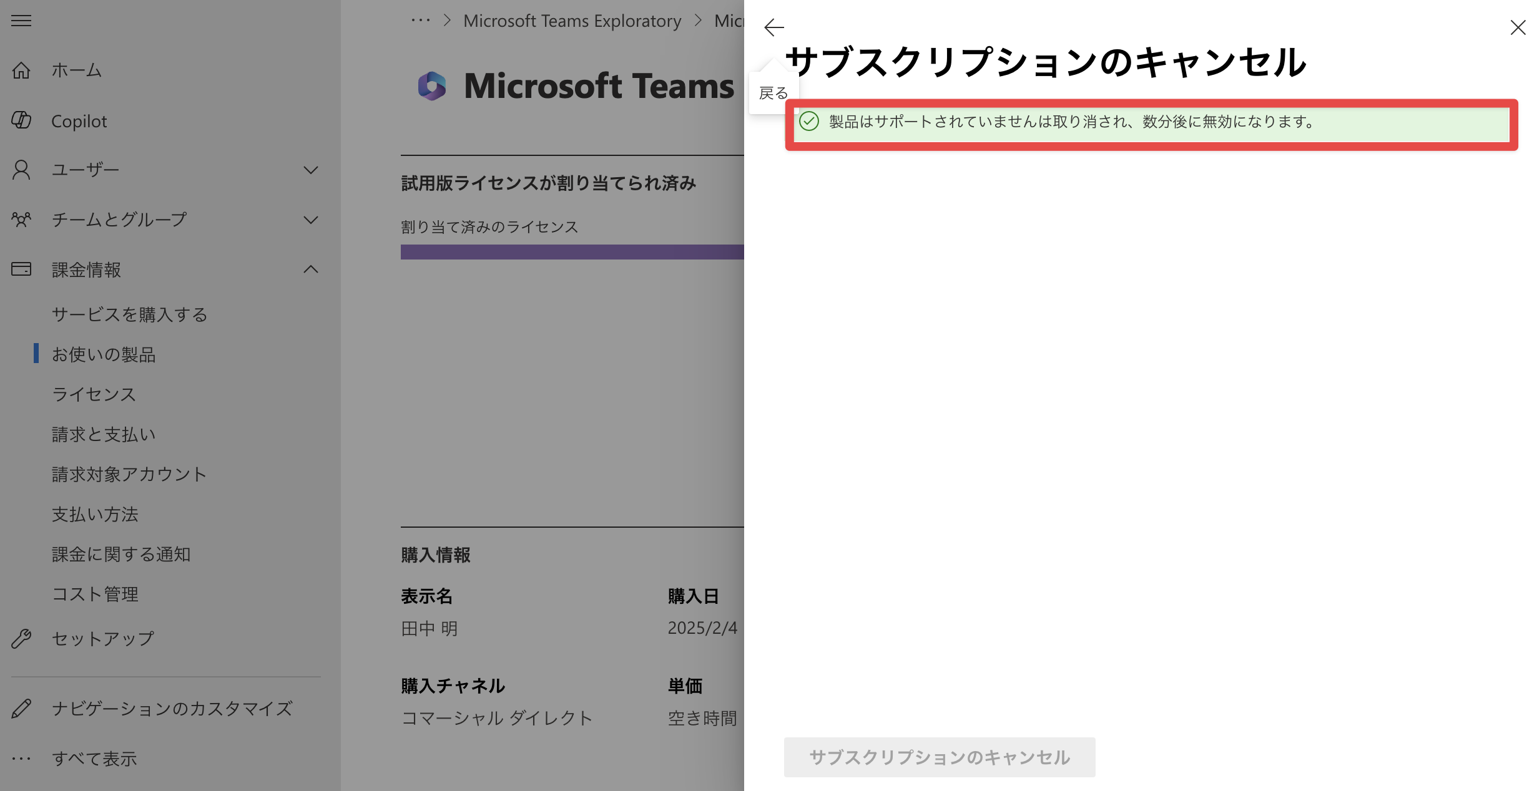Click the green success message banner
This screenshot has width=1537, height=791.
point(1152,125)
